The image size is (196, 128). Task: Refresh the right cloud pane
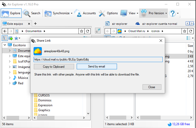click(191, 31)
